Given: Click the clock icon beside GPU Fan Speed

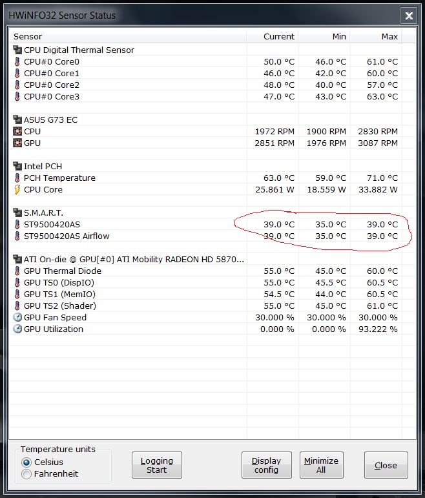Looking at the screenshot, I should [17, 317].
